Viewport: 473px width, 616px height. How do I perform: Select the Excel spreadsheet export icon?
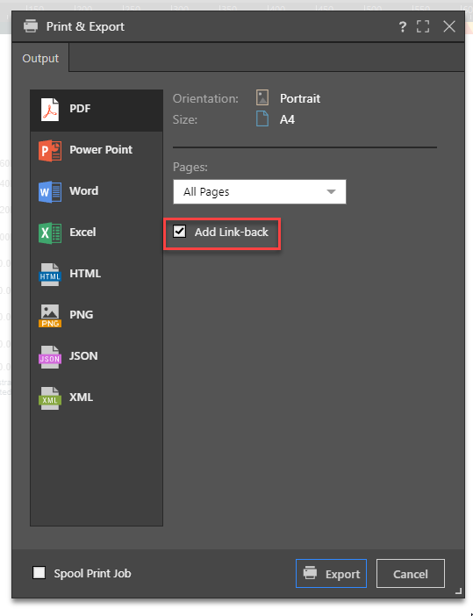[50, 233]
